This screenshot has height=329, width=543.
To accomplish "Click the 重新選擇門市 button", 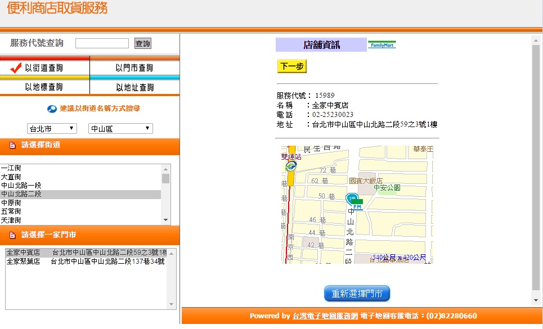I will (357, 294).
